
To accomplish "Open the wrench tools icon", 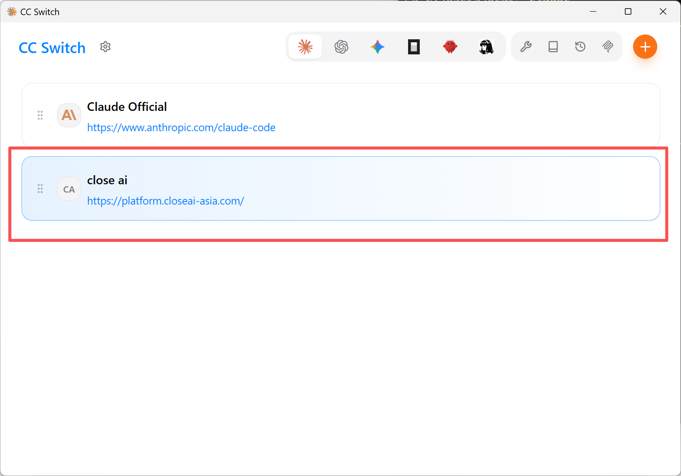I will 526,47.
